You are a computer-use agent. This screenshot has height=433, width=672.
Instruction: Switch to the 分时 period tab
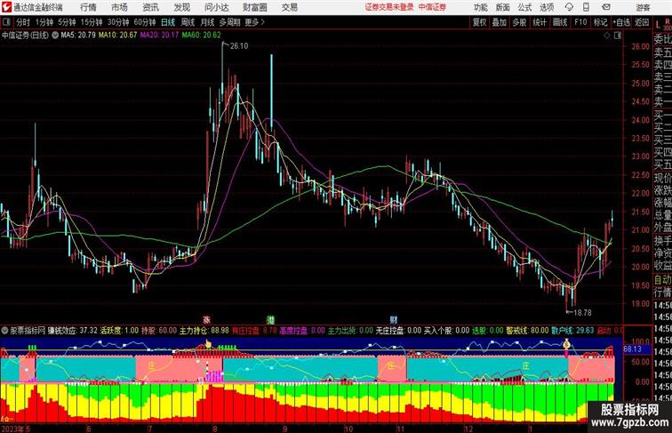click(x=23, y=22)
